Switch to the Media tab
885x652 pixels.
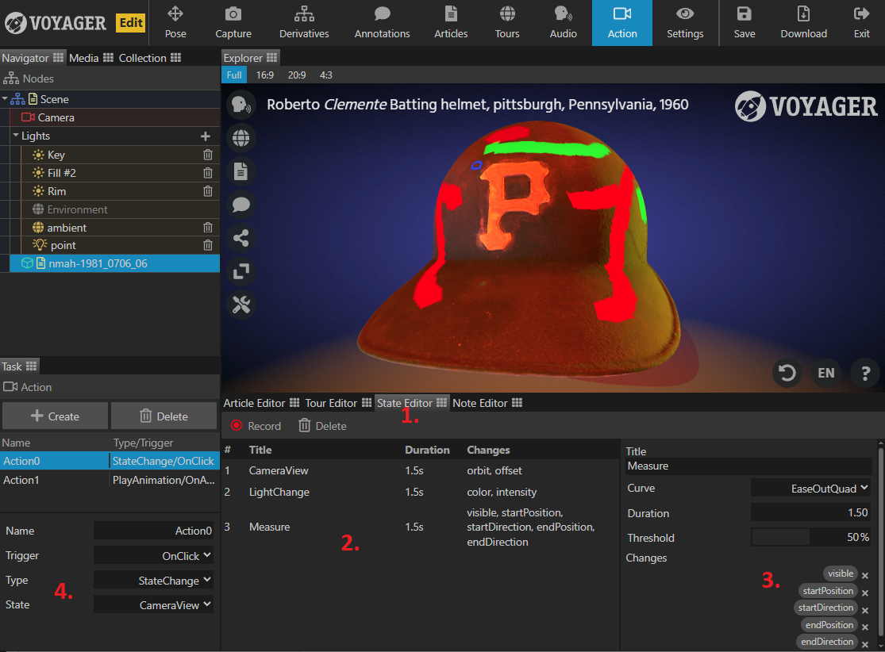coord(90,58)
